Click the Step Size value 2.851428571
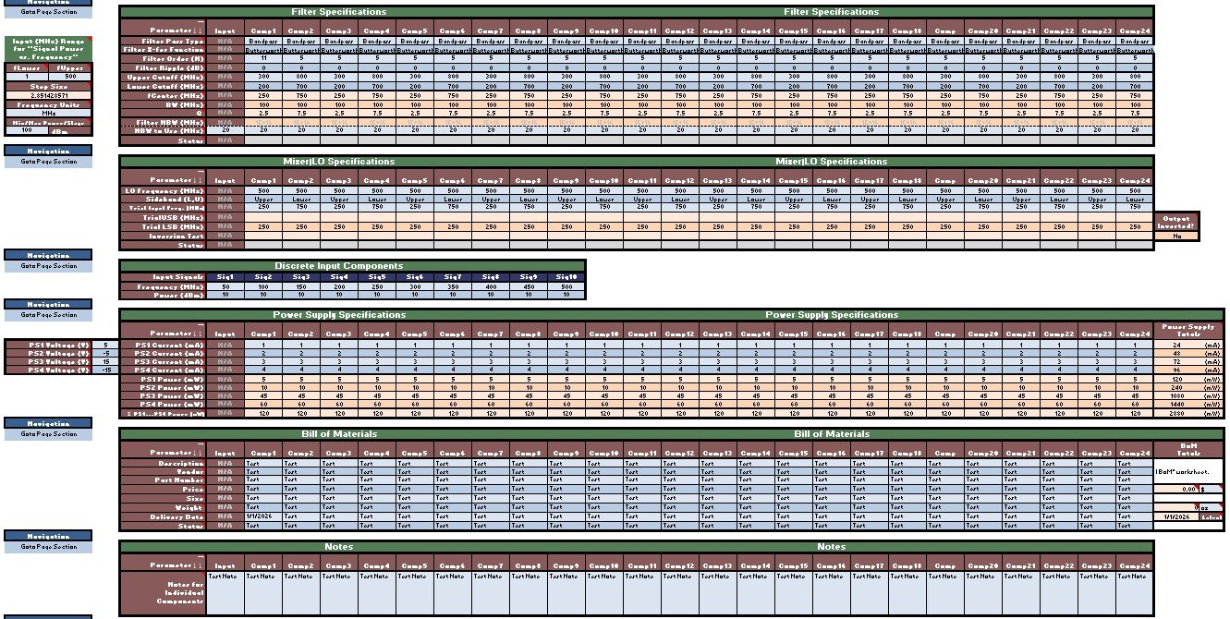1230x619 pixels. pos(46,95)
